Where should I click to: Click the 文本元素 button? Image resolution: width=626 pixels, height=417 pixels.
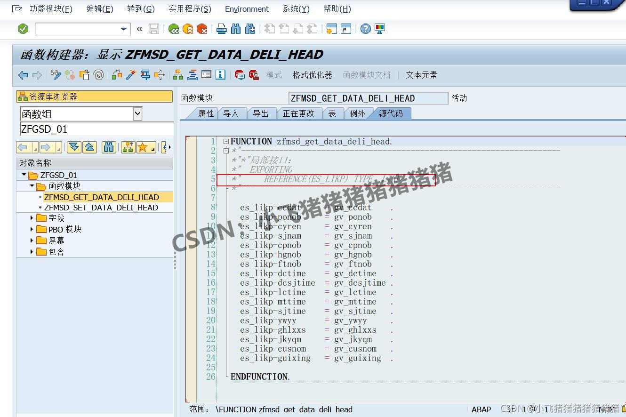pyautogui.click(x=421, y=75)
